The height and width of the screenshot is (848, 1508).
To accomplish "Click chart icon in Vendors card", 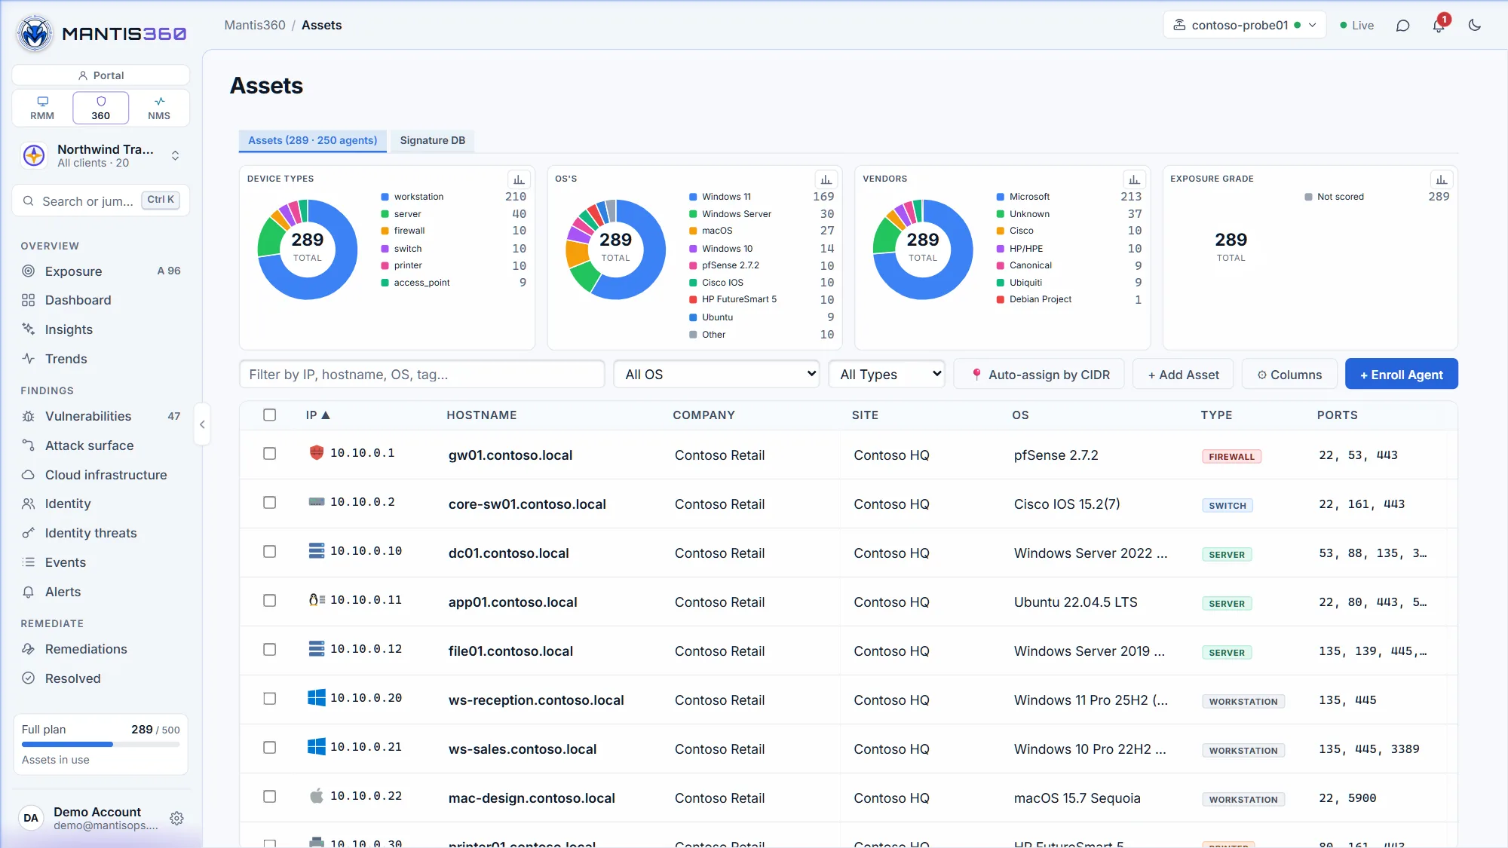I will click(1134, 179).
